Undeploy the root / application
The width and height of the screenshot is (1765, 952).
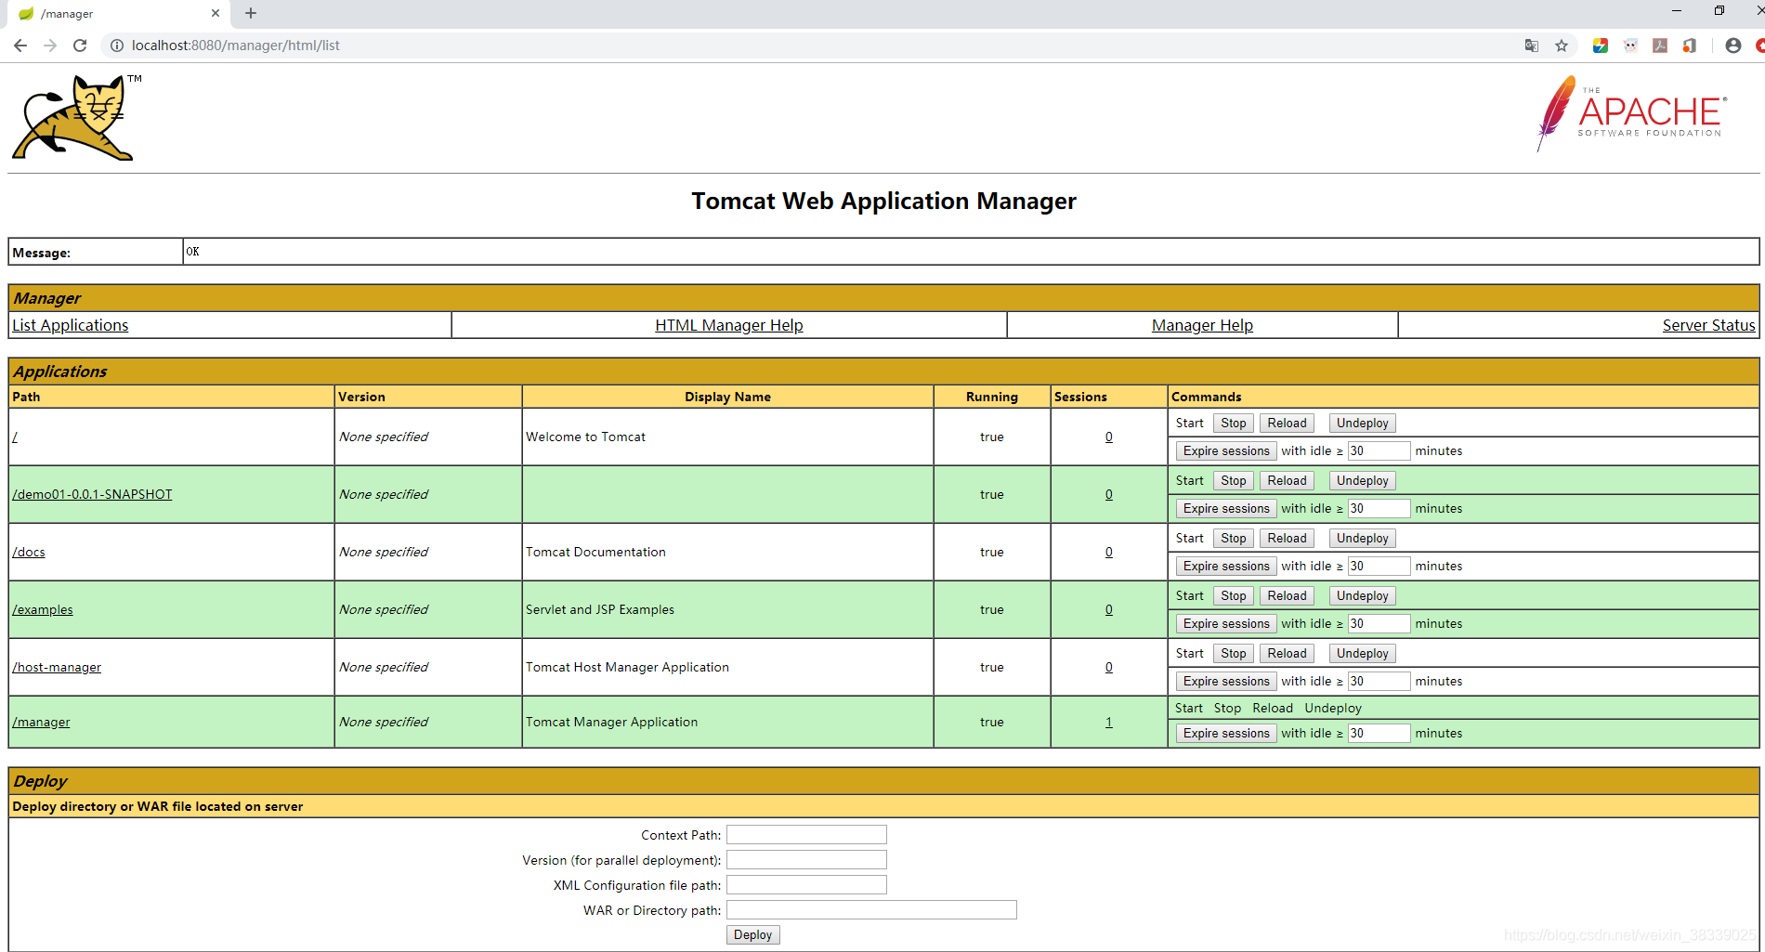click(x=1362, y=423)
